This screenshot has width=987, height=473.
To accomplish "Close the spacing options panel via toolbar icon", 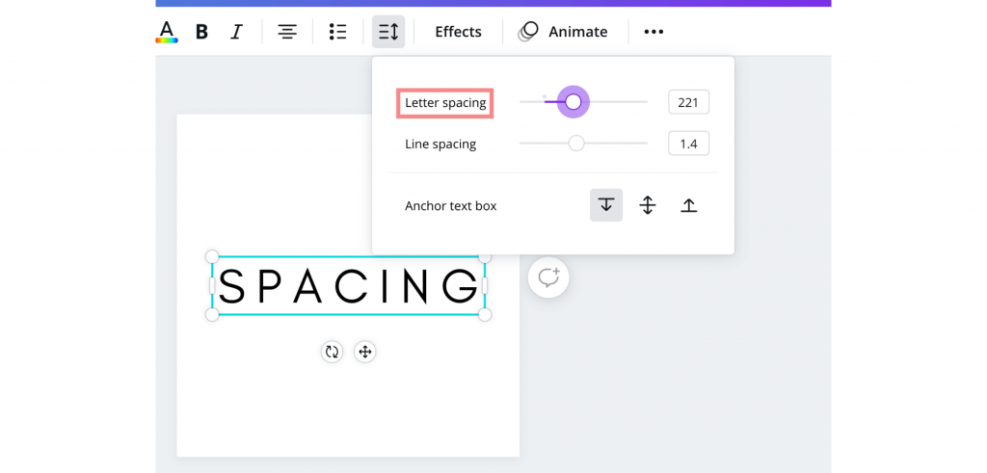I will tap(388, 32).
